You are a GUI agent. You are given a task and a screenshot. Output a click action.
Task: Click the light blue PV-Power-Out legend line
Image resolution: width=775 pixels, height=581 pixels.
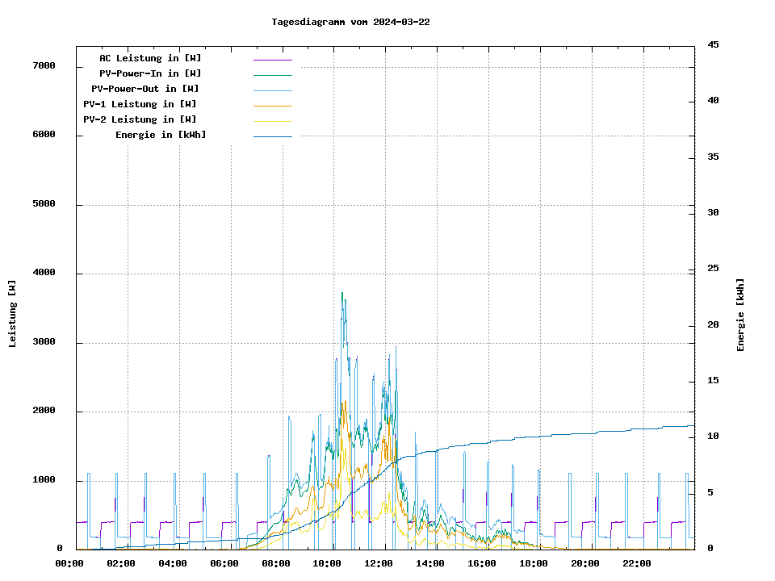coord(272,90)
